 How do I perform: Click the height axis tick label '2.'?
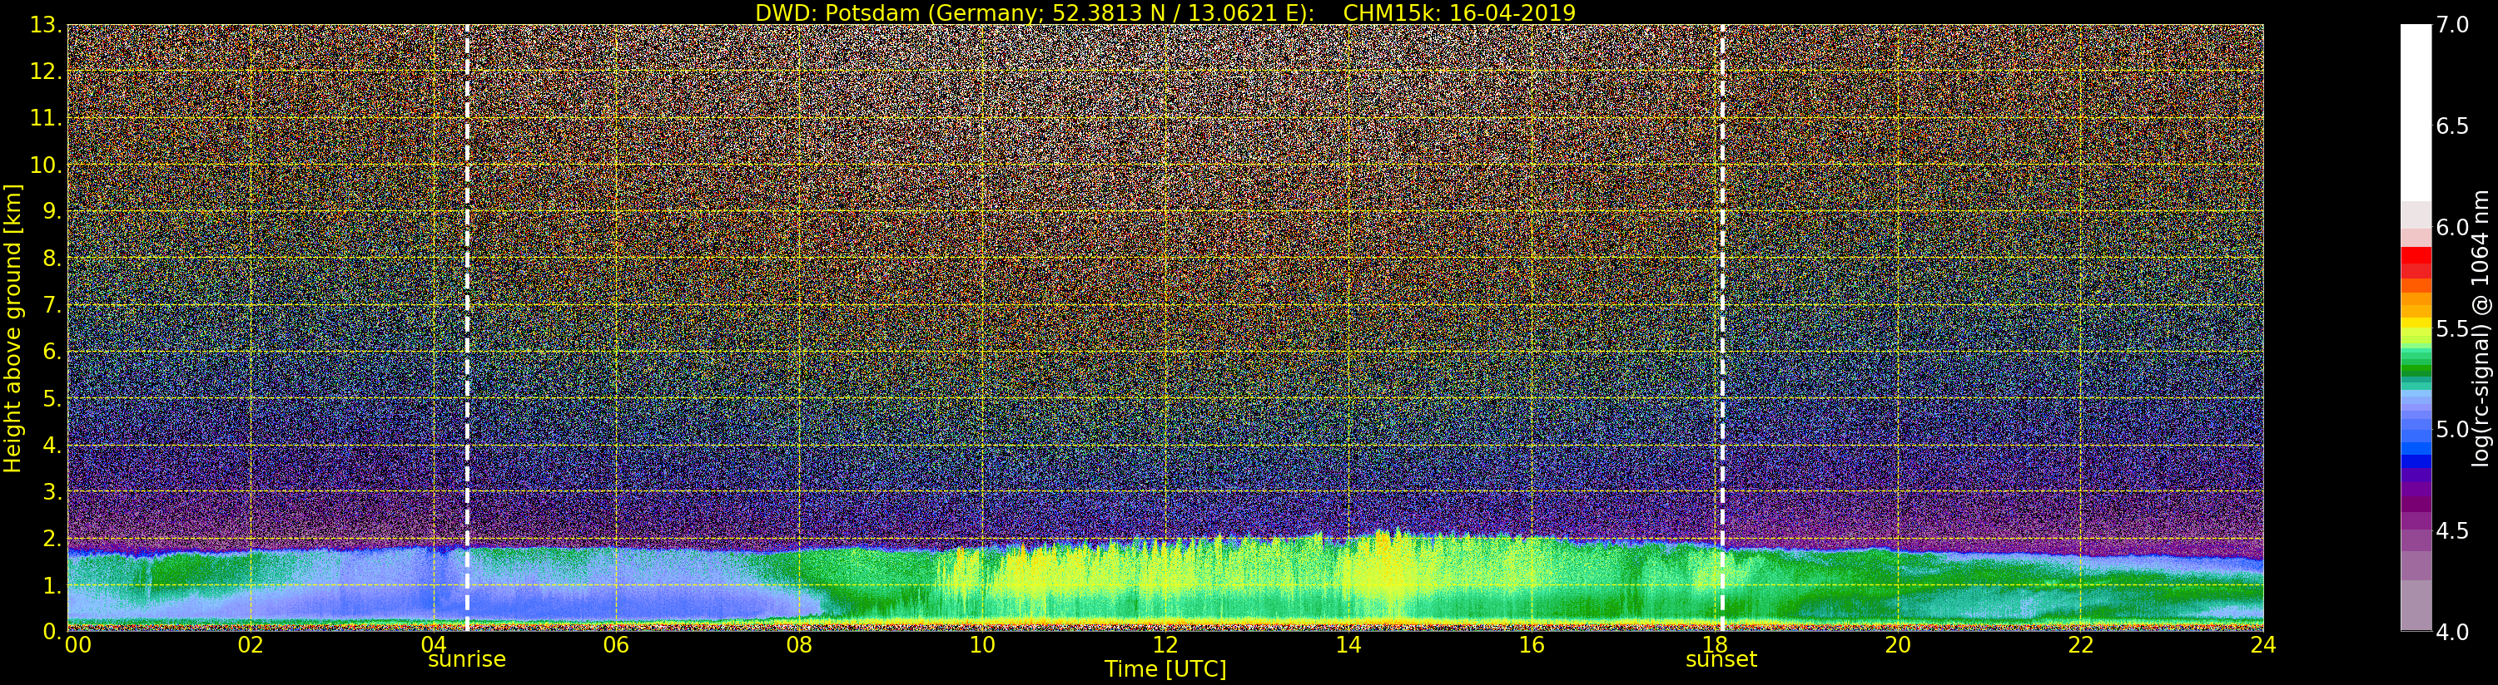pyautogui.click(x=52, y=538)
